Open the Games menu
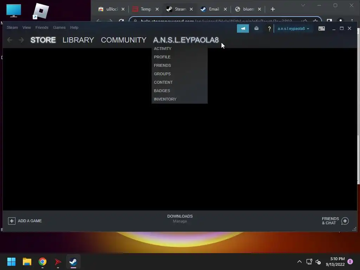Image resolution: width=360 pixels, height=270 pixels. pos(59,27)
